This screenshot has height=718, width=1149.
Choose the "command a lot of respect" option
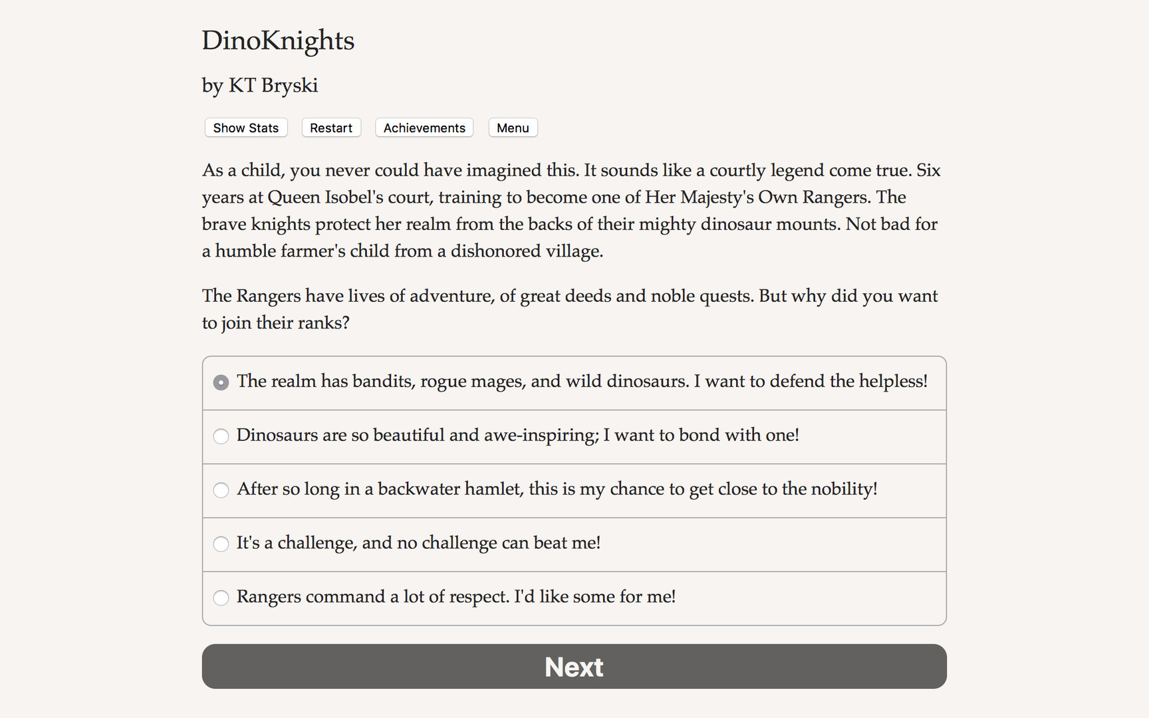click(456, 598)
